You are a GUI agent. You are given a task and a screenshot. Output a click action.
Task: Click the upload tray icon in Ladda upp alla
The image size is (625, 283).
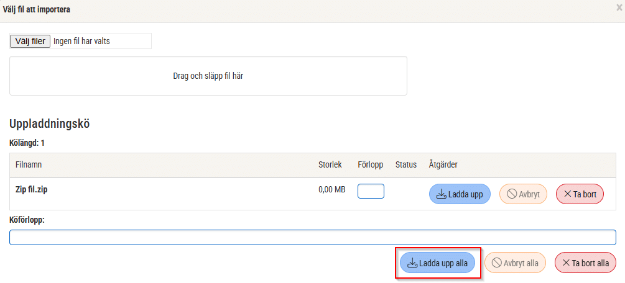(412, 263)
